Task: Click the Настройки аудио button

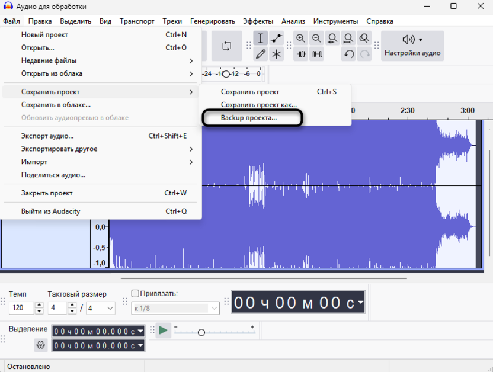Action: click(414, 46)
